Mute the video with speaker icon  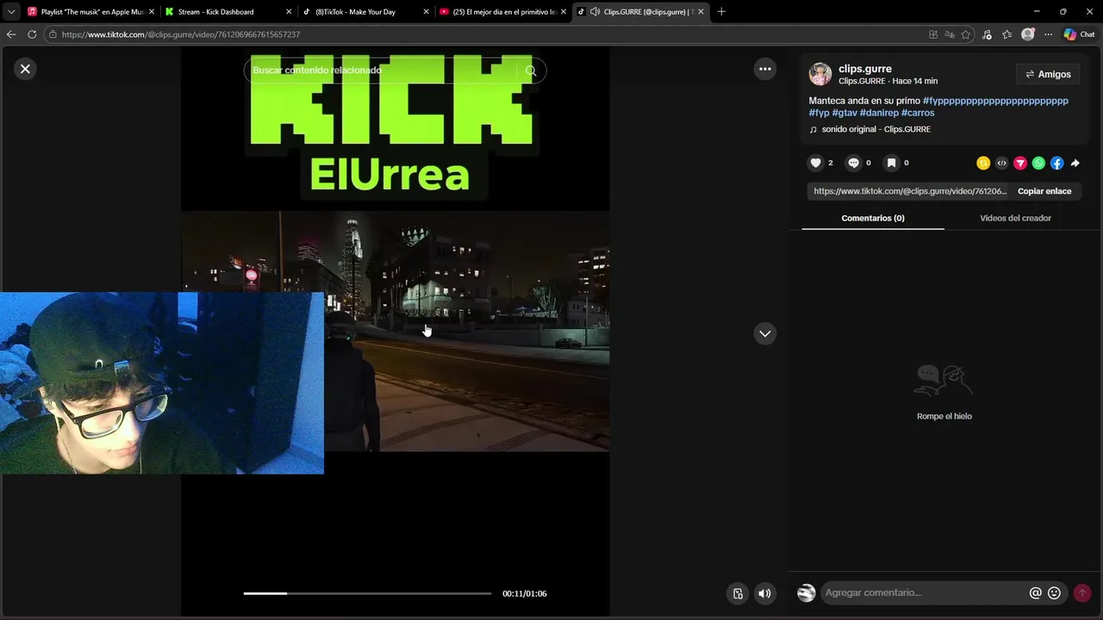tap(764, 593)
